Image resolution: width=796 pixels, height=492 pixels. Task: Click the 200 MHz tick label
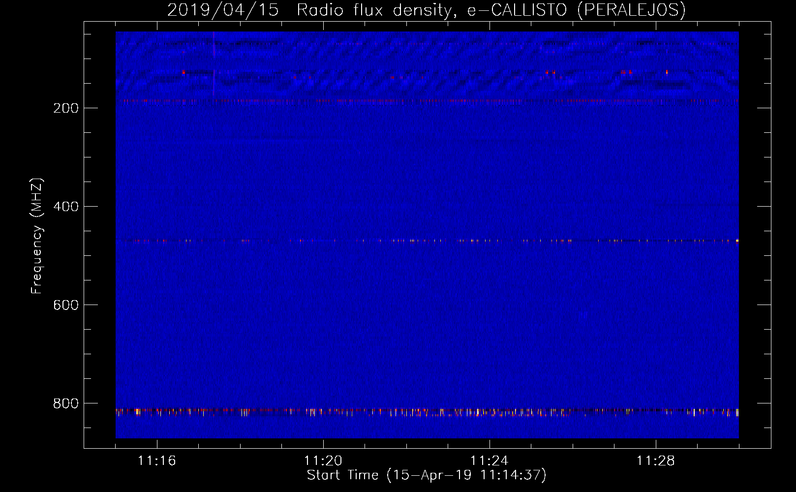click(x=66, y=108)
